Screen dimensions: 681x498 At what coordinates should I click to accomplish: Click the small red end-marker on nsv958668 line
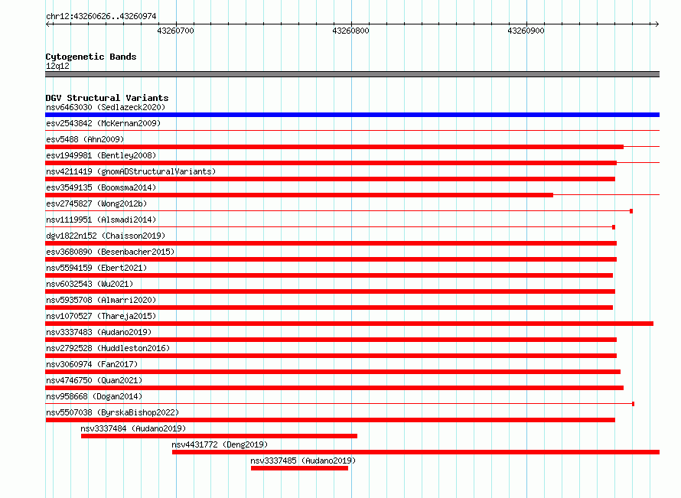point(634,404)
